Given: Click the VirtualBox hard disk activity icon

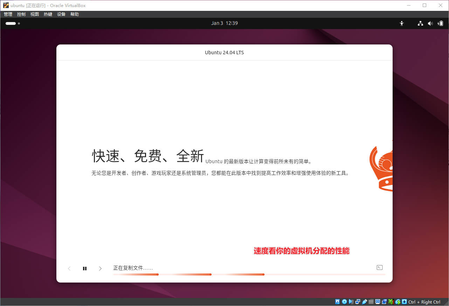Looking at the screenshot, I should click(x=338, y=302).
